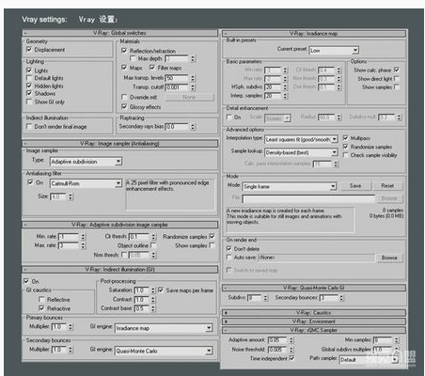Collapse the Adaptive subdivision image sampler rollout

(x=119, y=225)
